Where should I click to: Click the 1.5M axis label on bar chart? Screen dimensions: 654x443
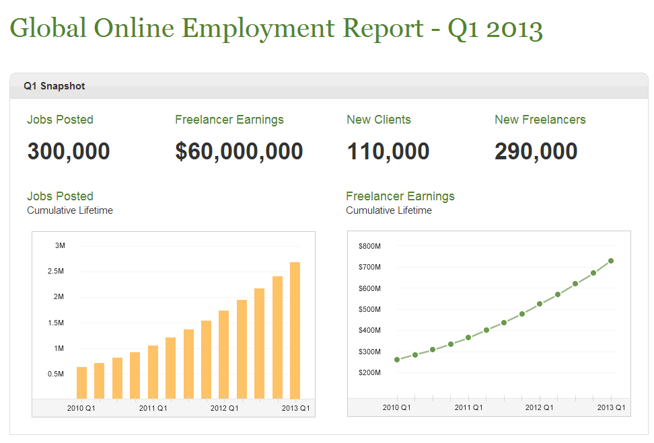coord(56,323)
